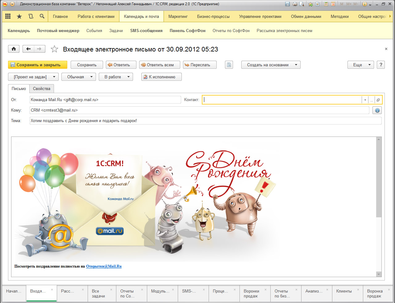Click the Print icon in title bar
The width and height of the screenshot is (395, 303).
(x=295, y=4)
